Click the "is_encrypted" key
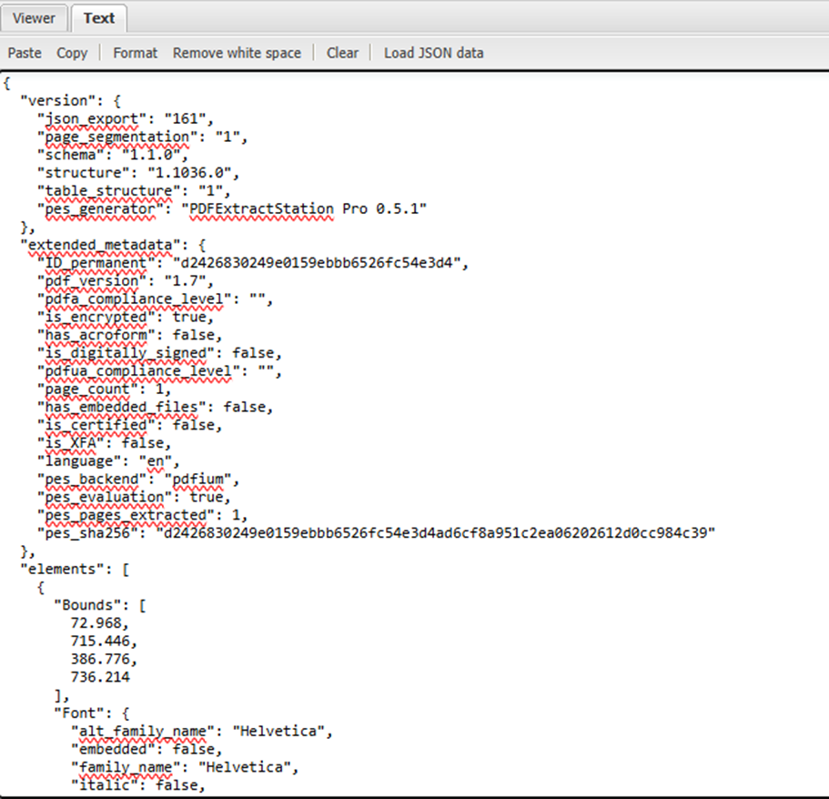Screen dimensions: 829x799 tap(96, 317)
